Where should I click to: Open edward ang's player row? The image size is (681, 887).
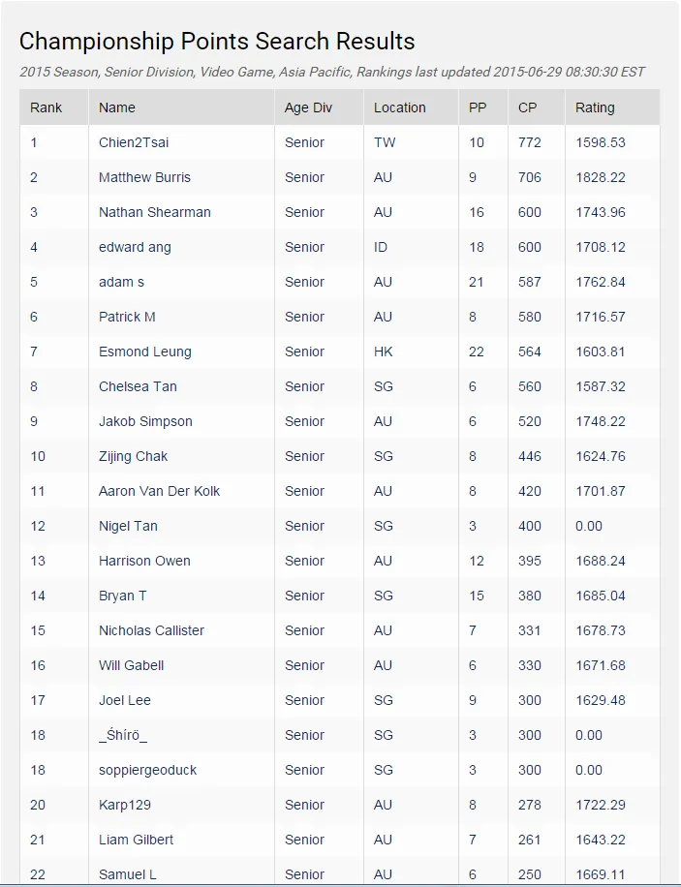[x=135, y=247]
